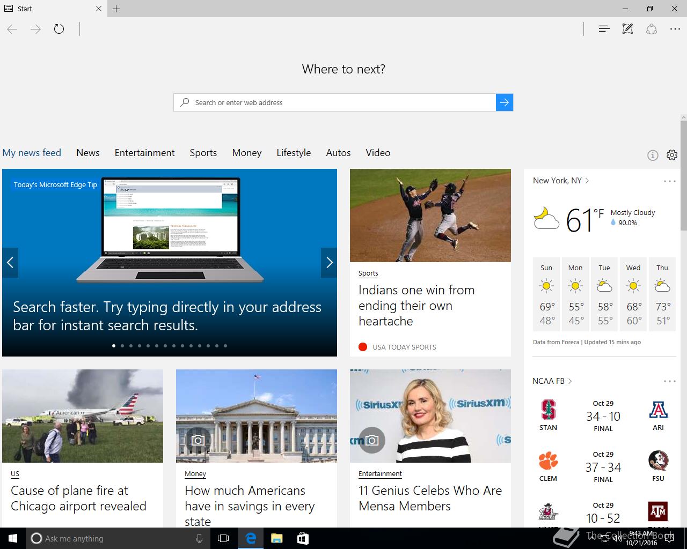Open Cause of plane fire headline
This screenshot has height=549, width=687.
pos(78,499)
